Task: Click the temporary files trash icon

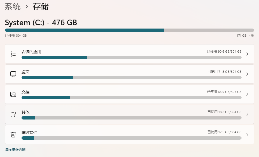Action: tap(13, 135)
